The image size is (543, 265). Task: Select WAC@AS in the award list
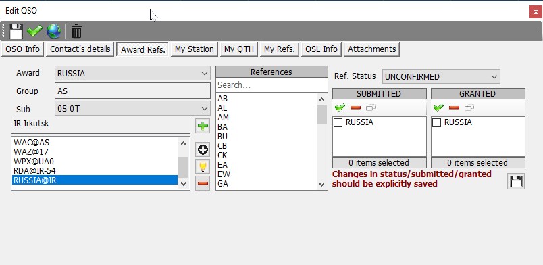(x=95, y=142)
